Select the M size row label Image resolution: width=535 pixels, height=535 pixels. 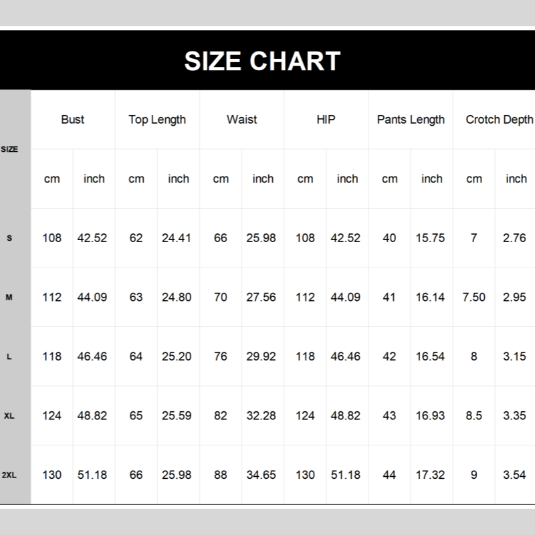click(9, 298)
